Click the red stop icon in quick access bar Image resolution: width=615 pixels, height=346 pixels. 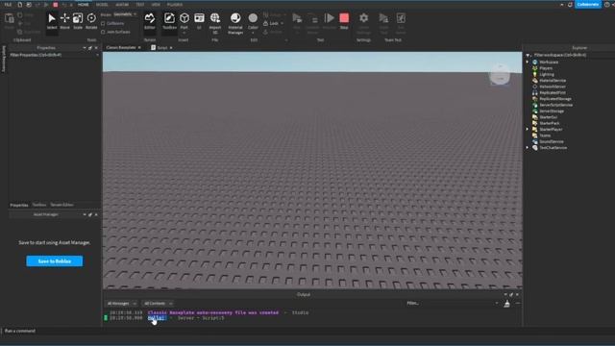[x=56, y=5]
